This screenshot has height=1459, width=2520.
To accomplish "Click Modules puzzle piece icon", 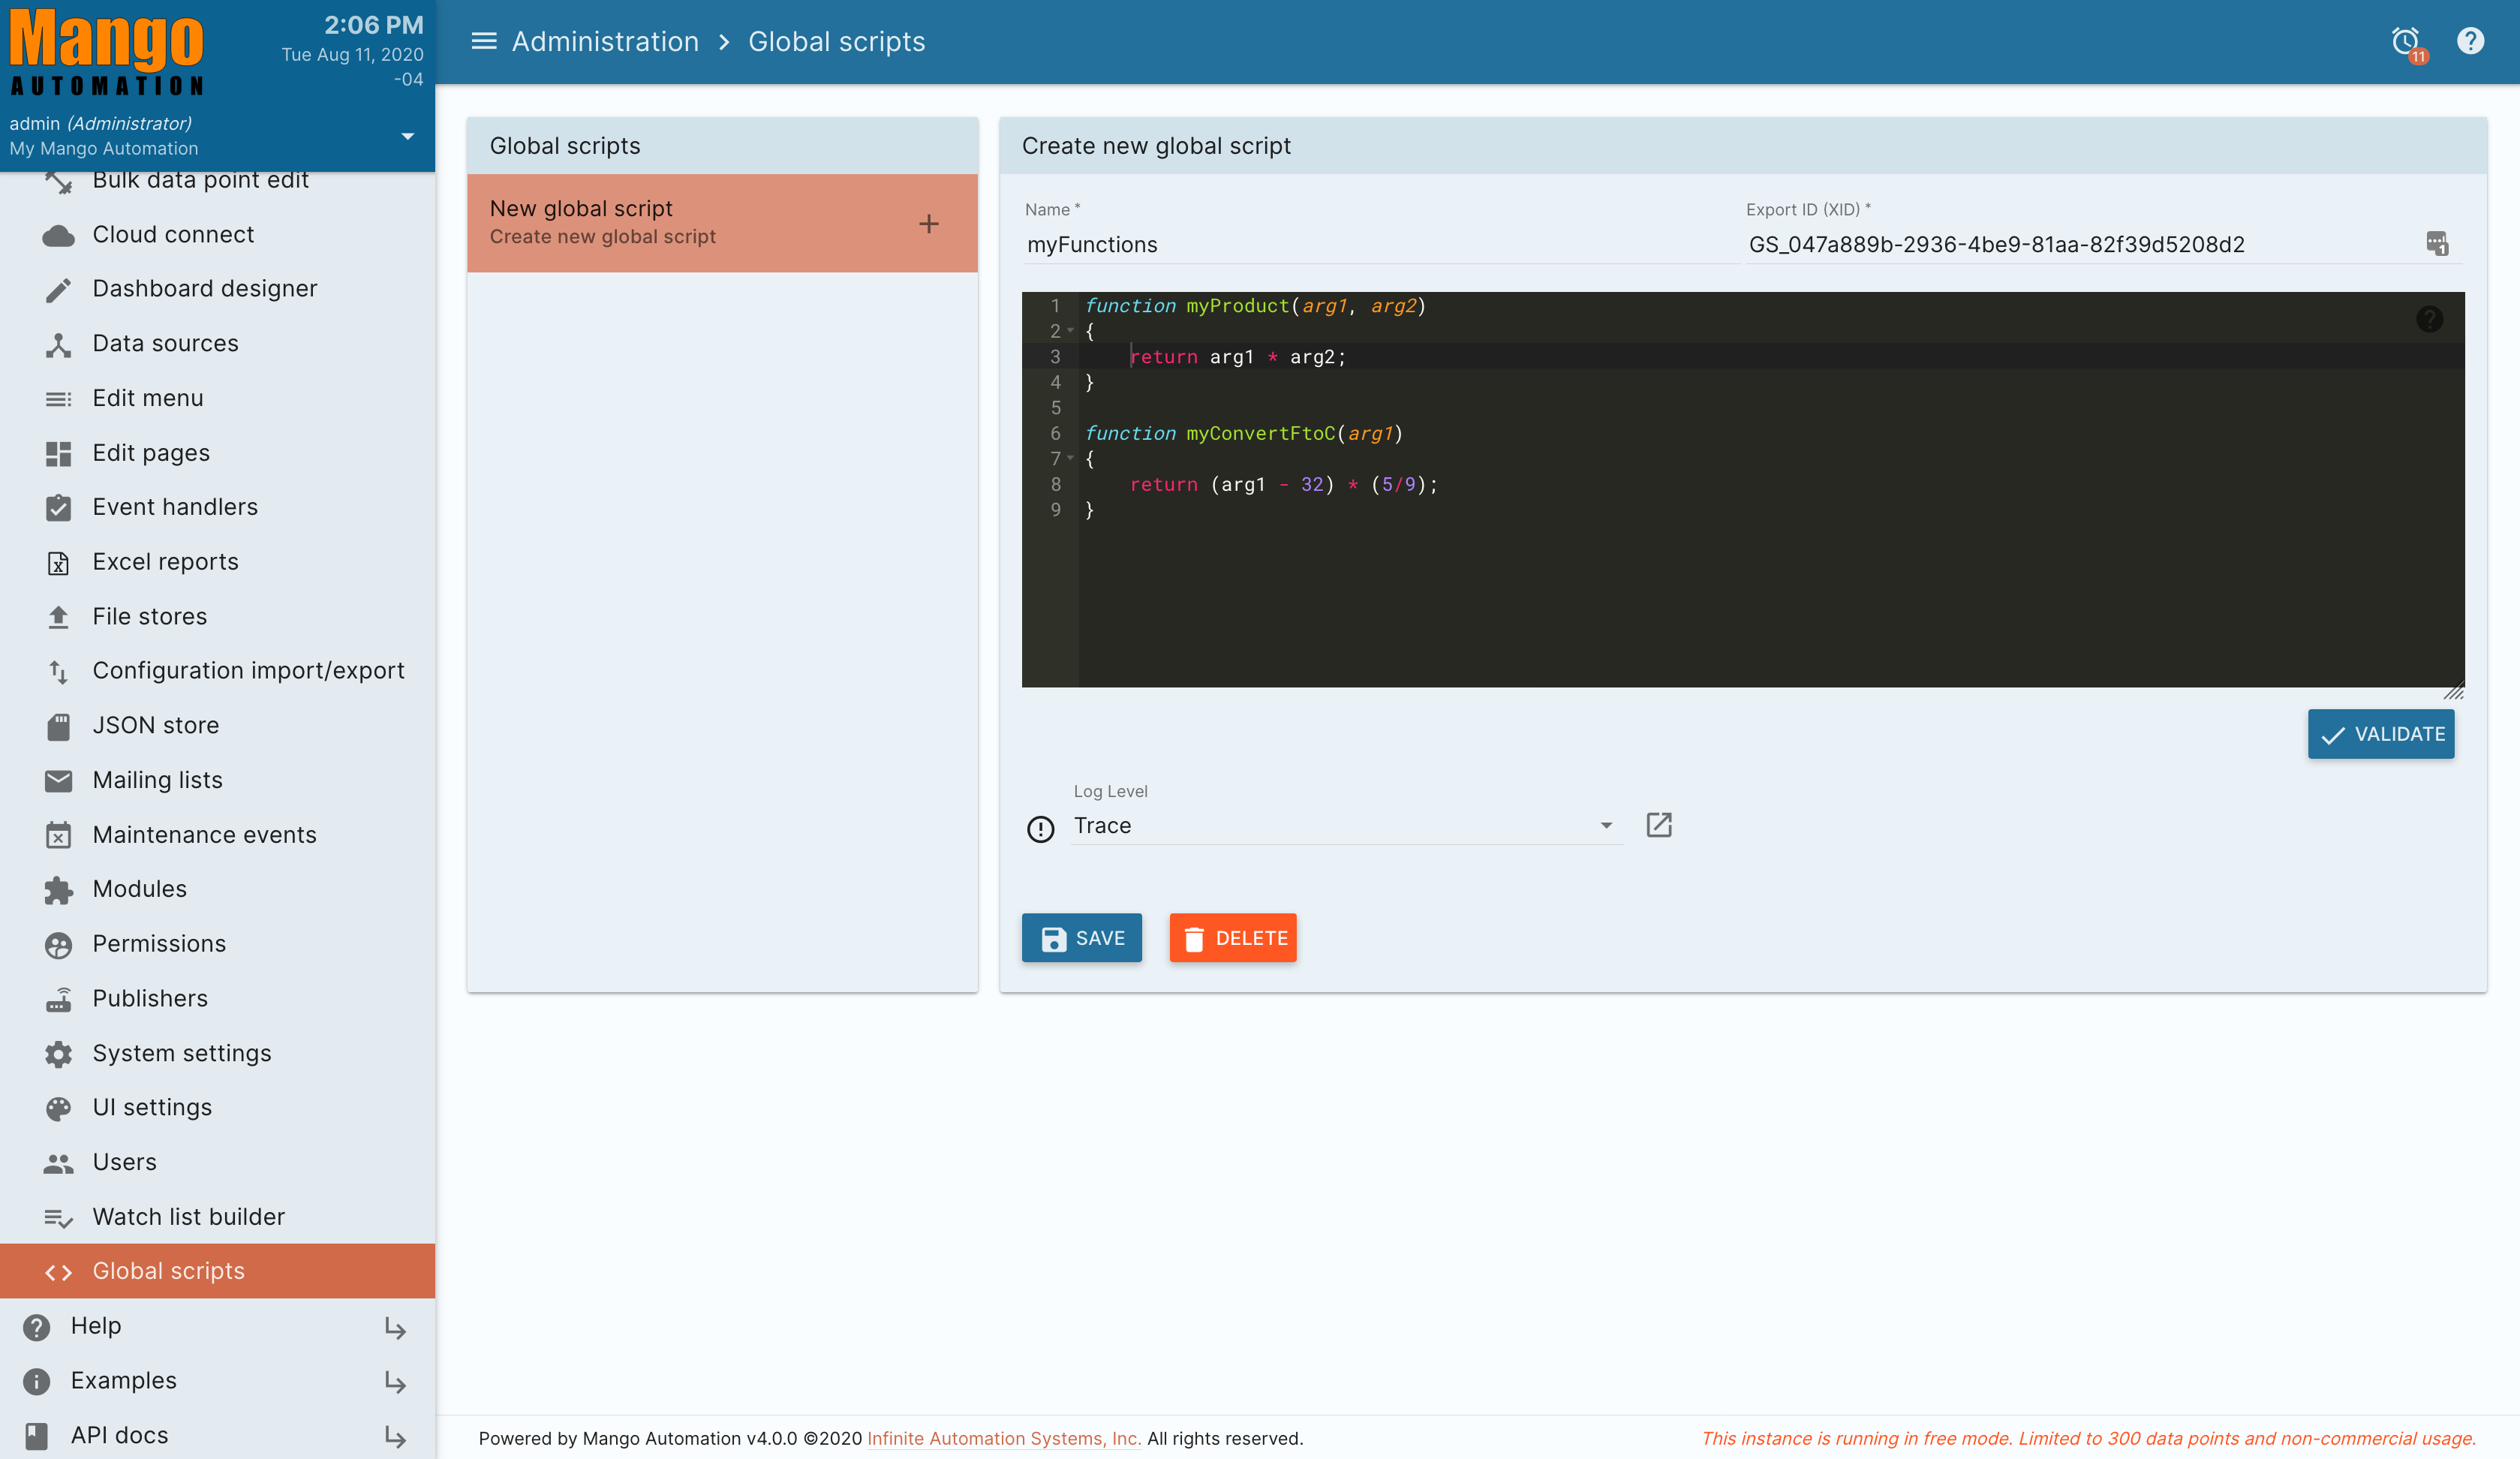I will pos(58,890).
